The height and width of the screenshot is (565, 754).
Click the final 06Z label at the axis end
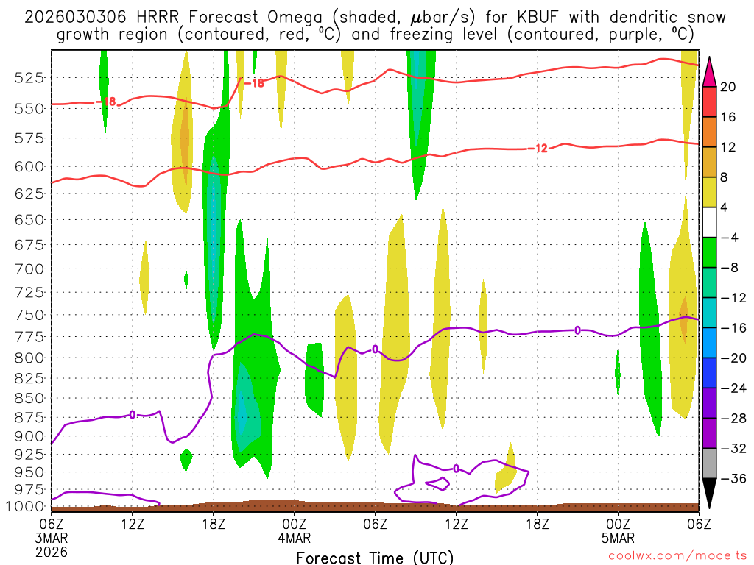tap(699, 524)
